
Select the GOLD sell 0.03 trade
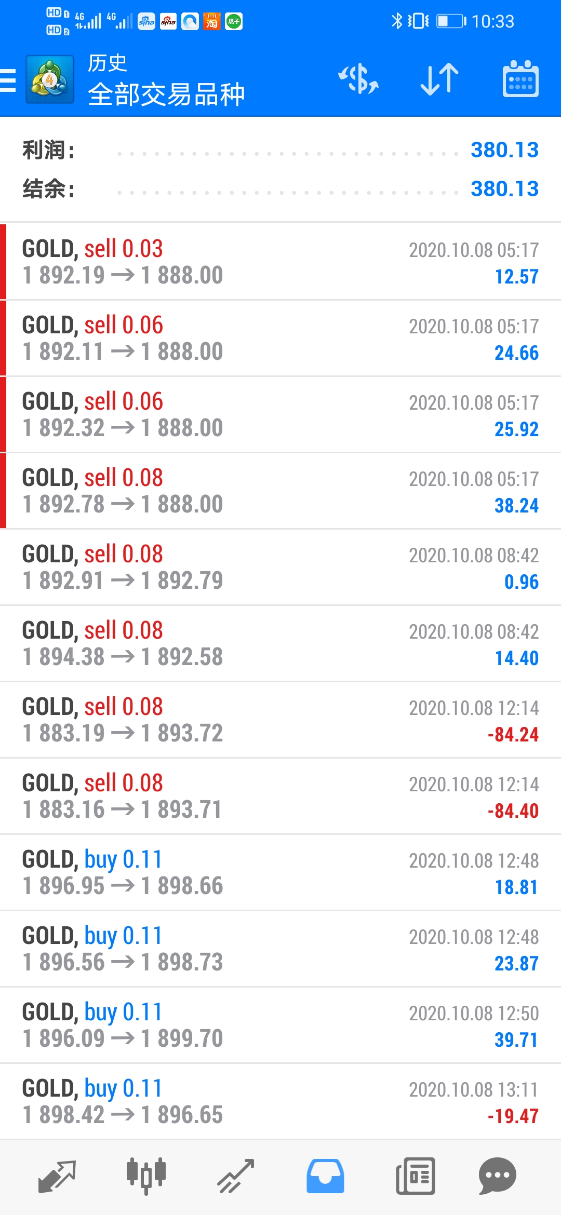[280, 262]
